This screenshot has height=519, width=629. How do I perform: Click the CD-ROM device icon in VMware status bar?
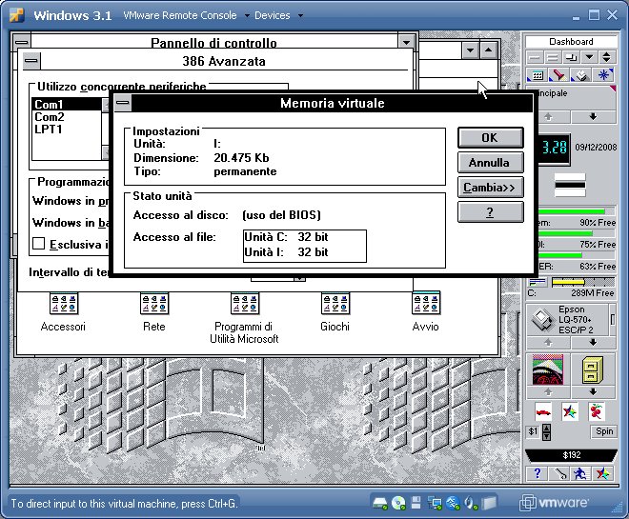[x=398, y=502]
